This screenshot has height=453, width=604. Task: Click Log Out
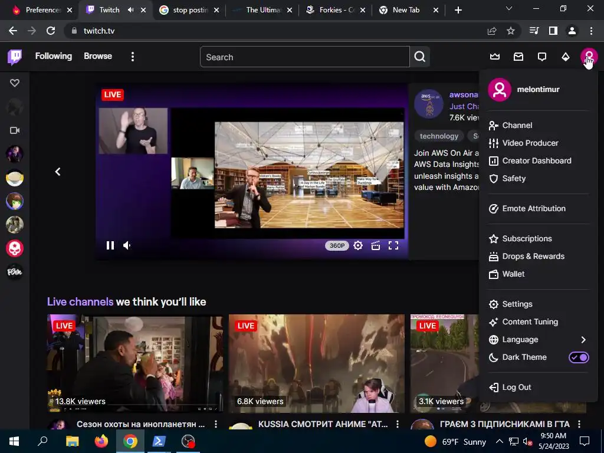539,387
